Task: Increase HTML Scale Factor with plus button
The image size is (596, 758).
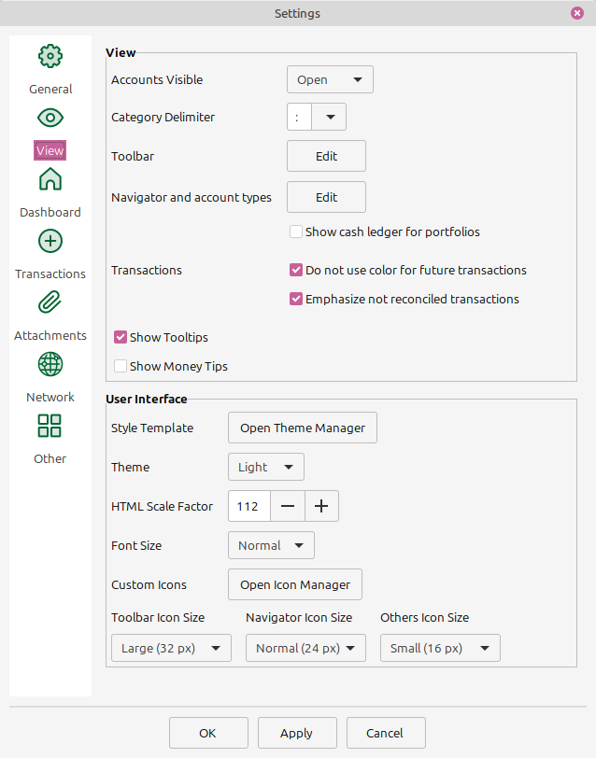Action: [321, 506]
